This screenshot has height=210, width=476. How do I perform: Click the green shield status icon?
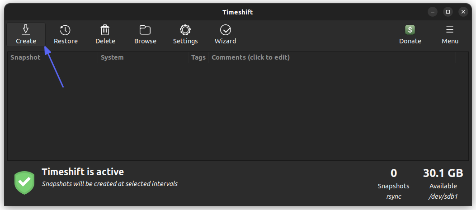pos(24,182)
